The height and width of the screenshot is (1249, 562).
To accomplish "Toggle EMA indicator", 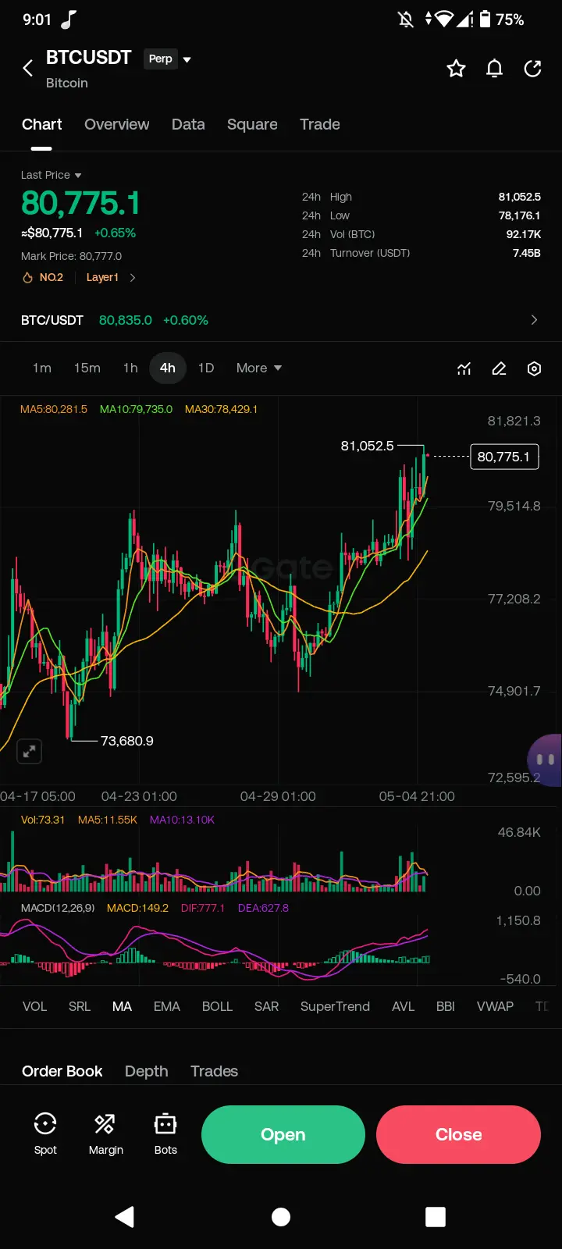I will click(x=167, y=1006).
